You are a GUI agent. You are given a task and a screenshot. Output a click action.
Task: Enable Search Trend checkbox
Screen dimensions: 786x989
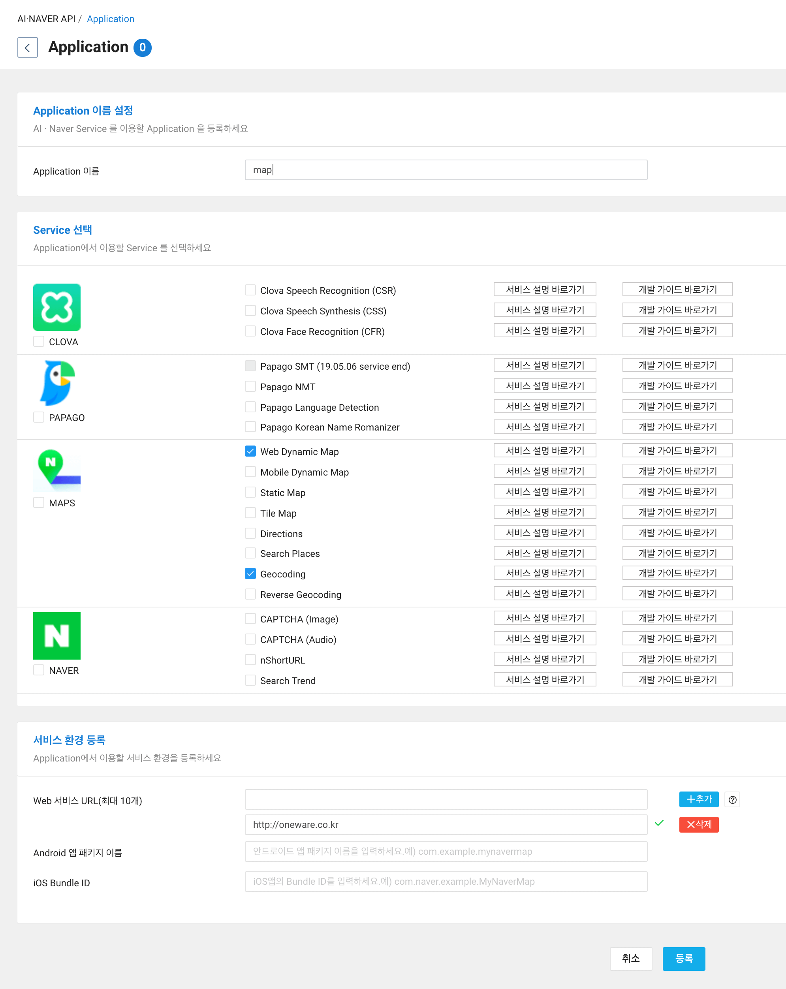point(250,680)
